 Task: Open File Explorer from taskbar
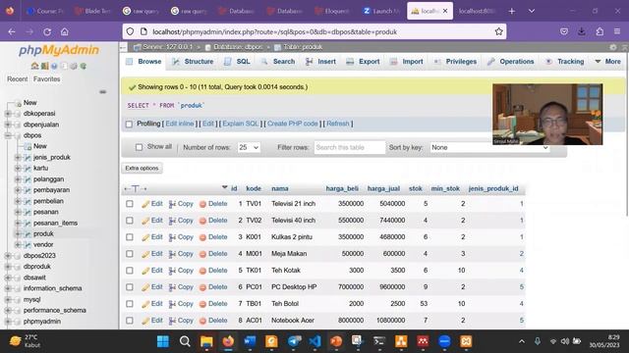[x=206, y=341]
